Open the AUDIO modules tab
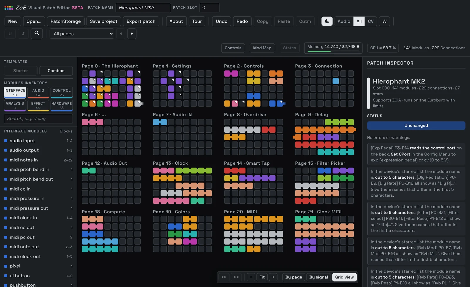The image size is (470, 287). tap(38, 92)
